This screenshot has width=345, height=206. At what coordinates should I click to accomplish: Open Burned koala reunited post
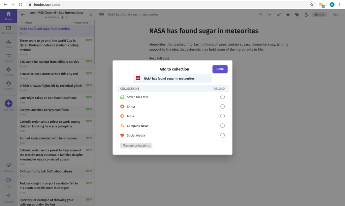tap(56, 140)
